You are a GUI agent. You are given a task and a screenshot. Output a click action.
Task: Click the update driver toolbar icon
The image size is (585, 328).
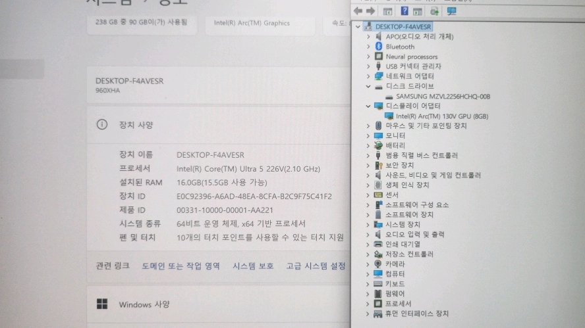(434, 12)
